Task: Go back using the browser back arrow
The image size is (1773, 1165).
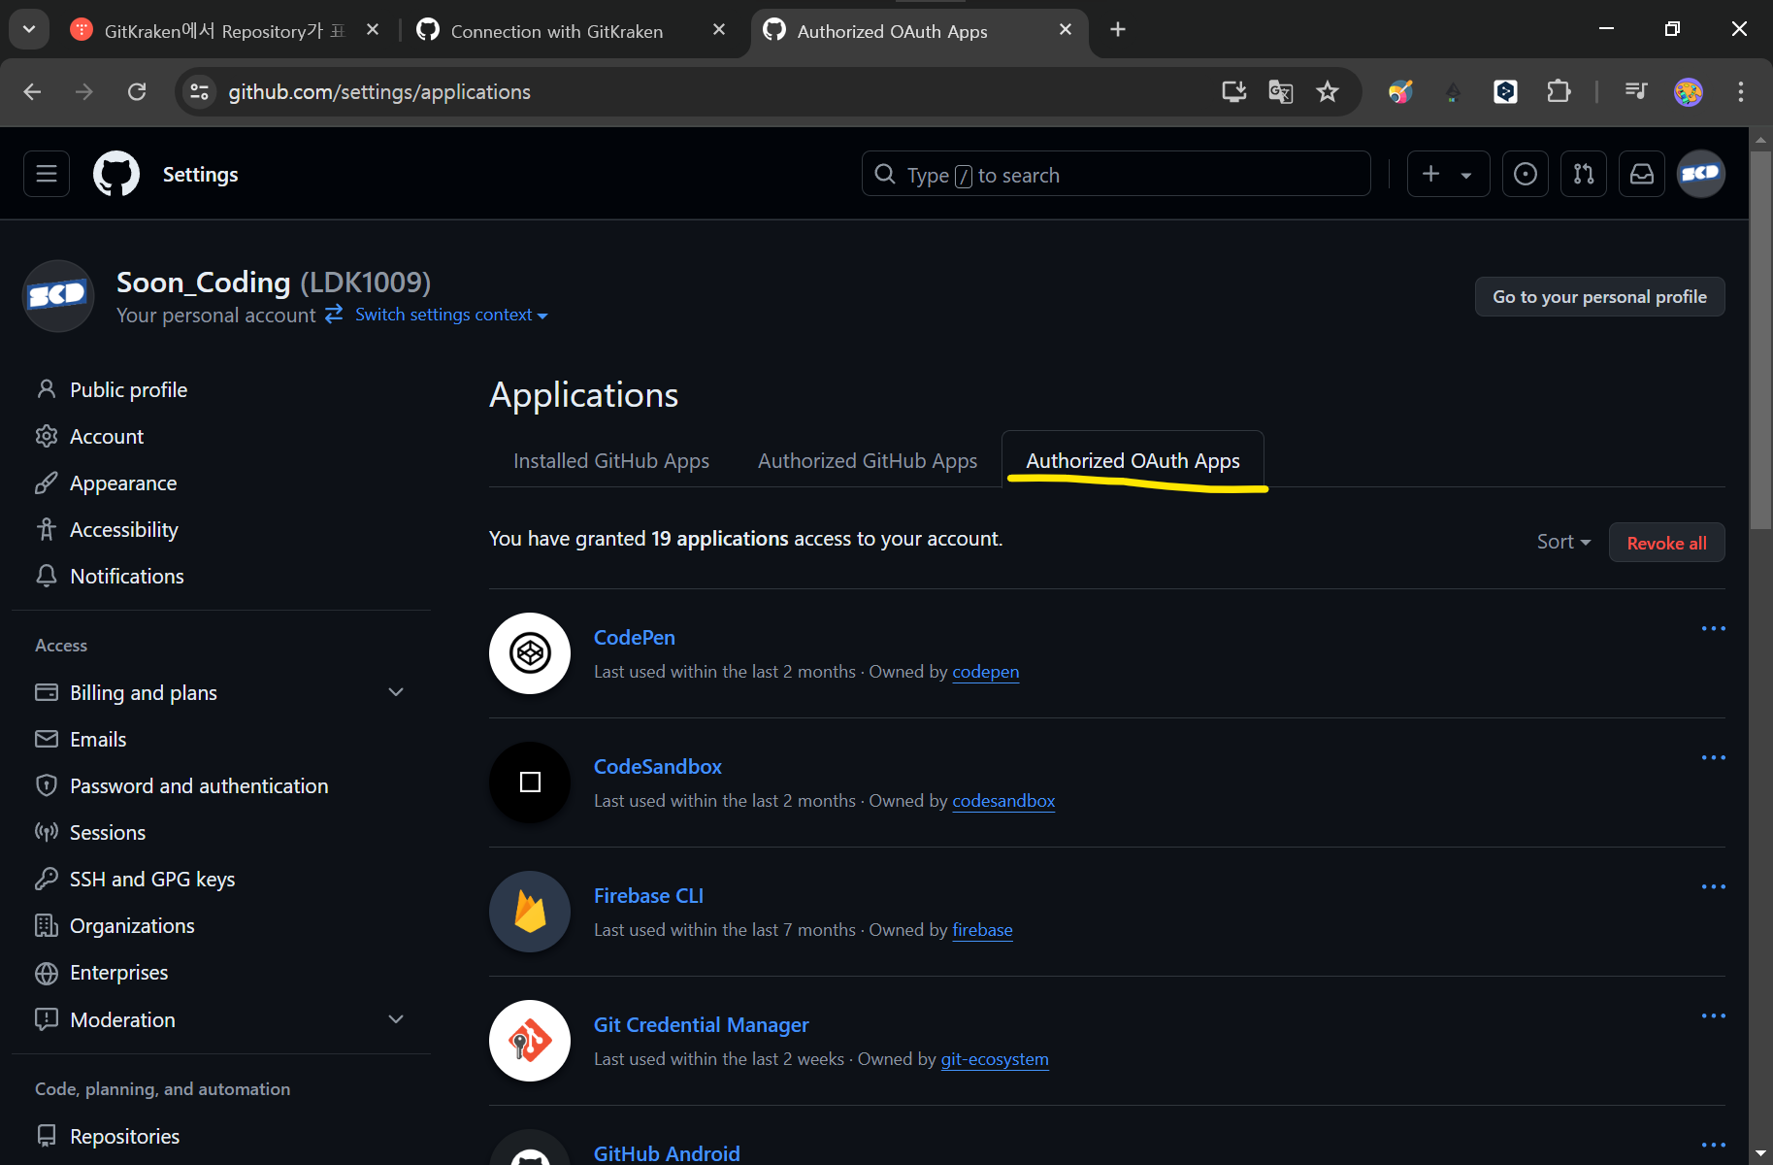Action: pyautogui.click(x=32, y=91)
